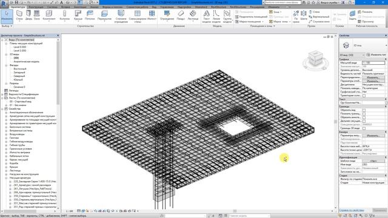Image resolution: width=388 pixels, height=218 pixels.
Task: Click the Room Separator tool
Action: pos(251,16)
